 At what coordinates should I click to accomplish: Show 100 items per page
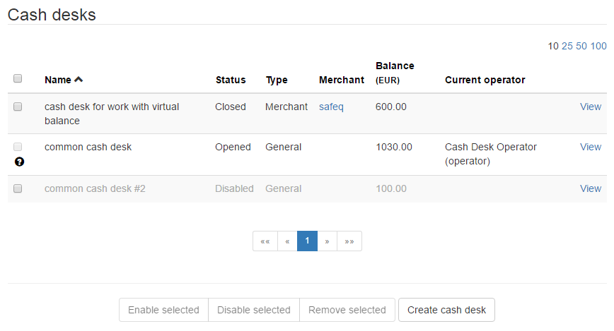598,46
